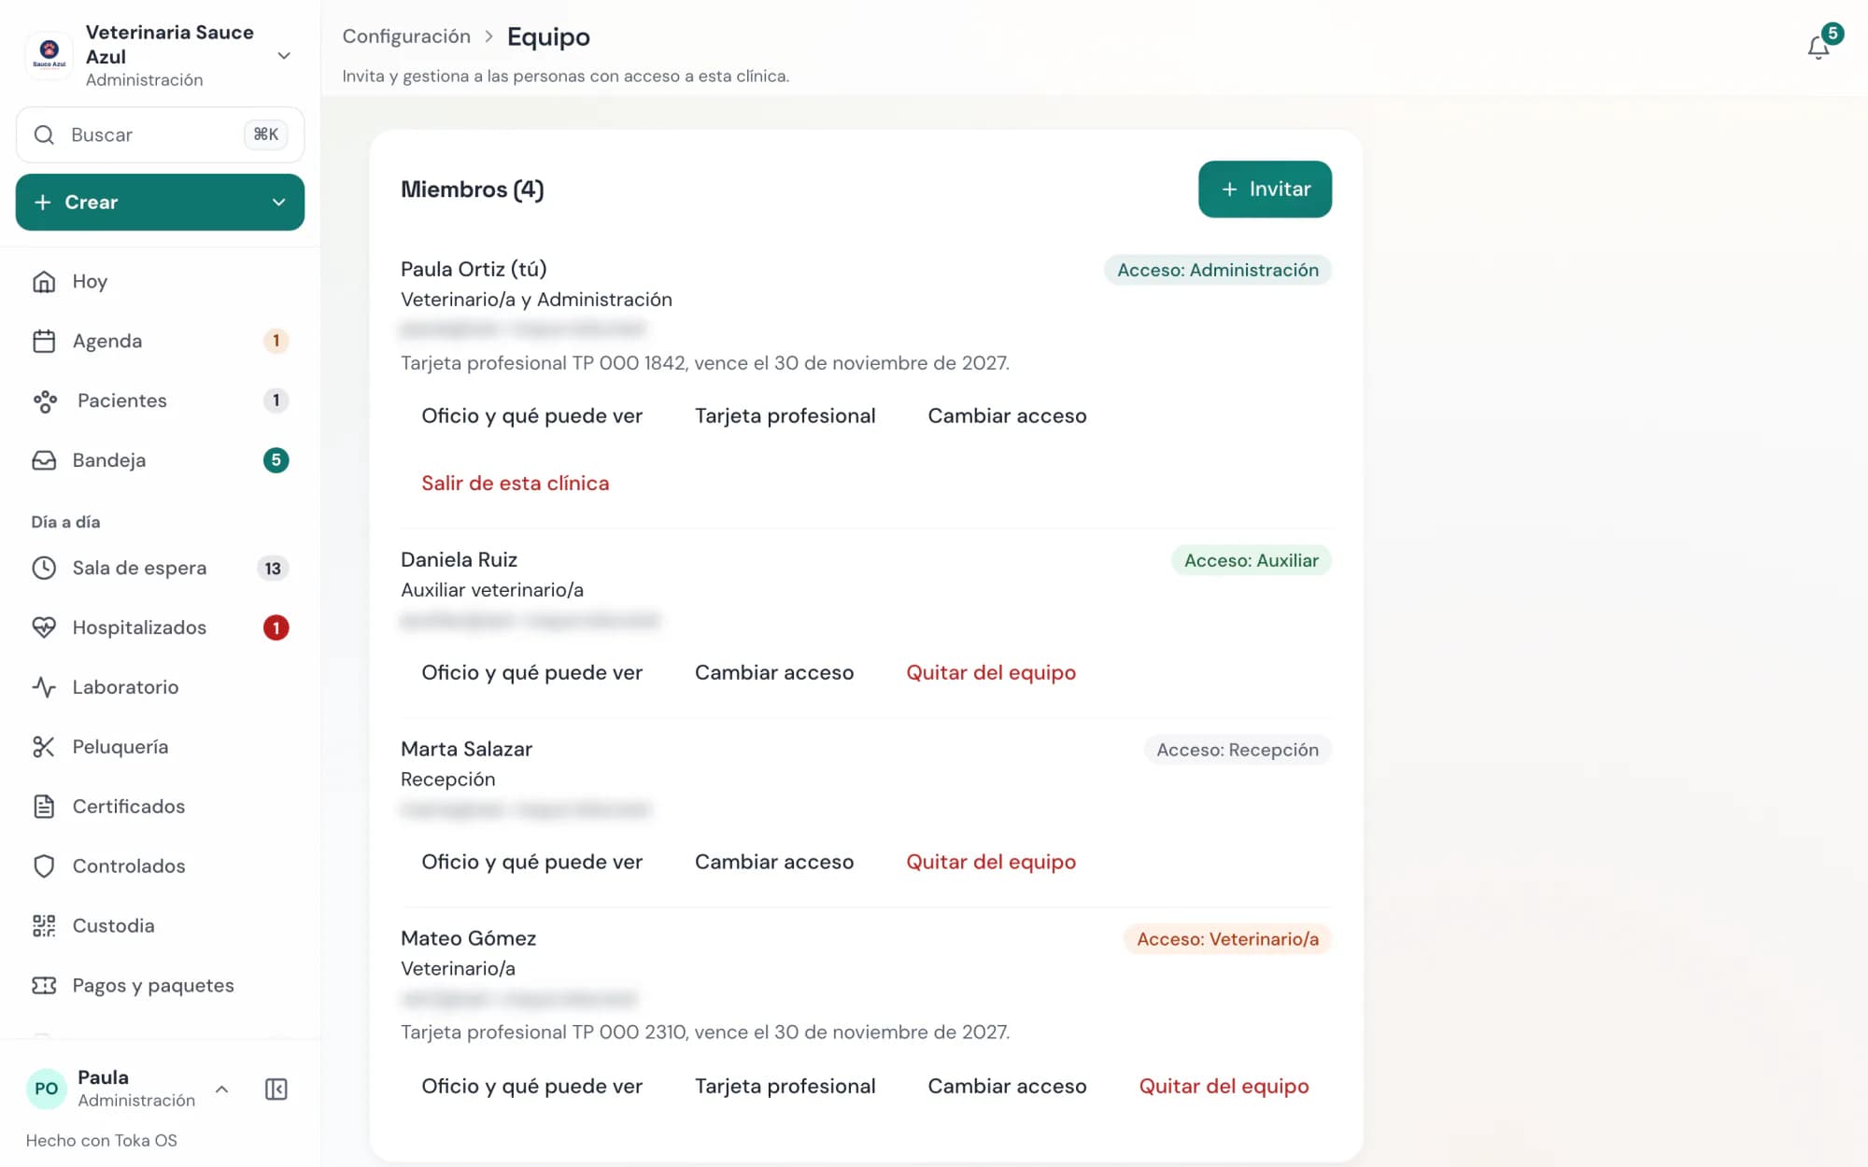
Task: Click the Configuración breadcrumb link
Action: tap(406, 36)
